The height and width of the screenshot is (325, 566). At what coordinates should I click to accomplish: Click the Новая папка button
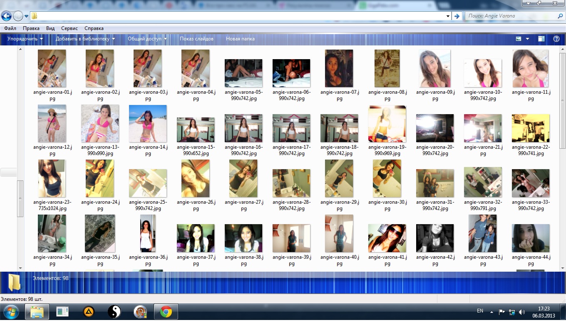click(x=240, y=39)
